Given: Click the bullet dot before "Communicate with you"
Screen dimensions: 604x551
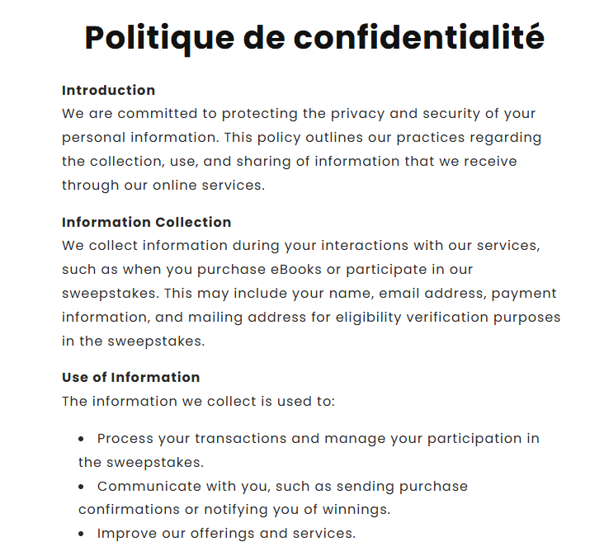Looking at the screenshot, I should [x=82, y=487].
